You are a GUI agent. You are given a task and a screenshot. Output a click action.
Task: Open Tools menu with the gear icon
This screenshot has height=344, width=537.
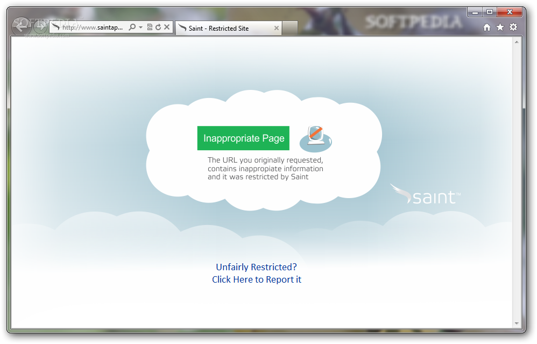coord(513,27)
